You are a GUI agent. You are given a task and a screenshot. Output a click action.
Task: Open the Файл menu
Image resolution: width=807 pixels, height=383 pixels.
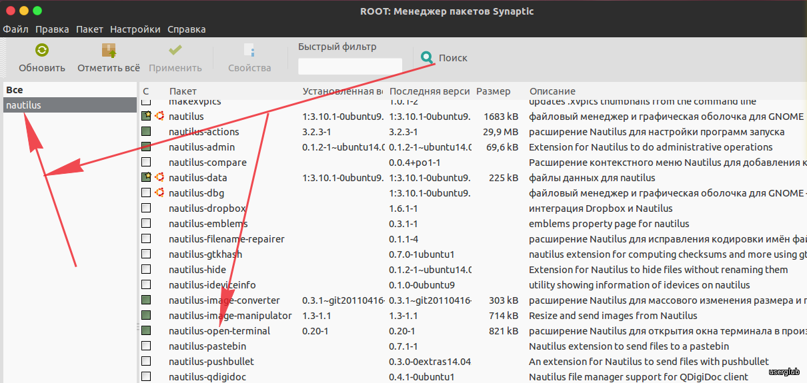coord(15,29)
